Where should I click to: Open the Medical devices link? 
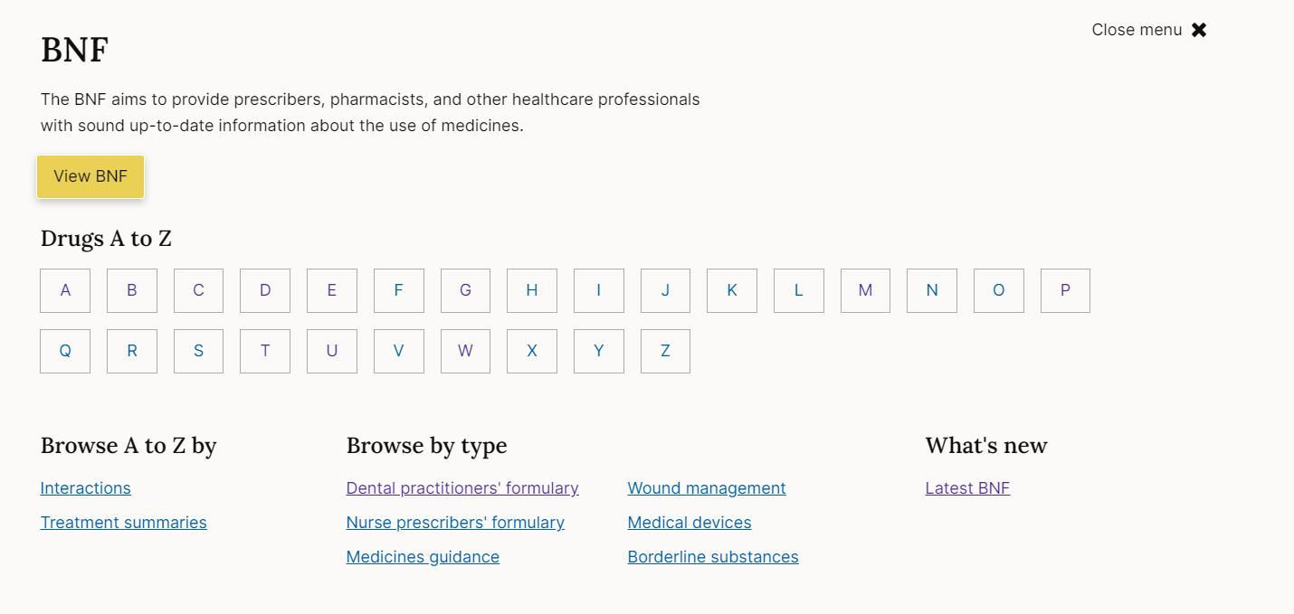[x=690, y=523]
